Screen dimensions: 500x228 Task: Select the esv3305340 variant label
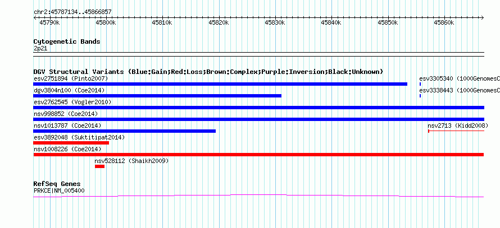click(460, 78)
